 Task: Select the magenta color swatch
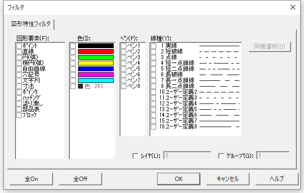pos(95,75)
